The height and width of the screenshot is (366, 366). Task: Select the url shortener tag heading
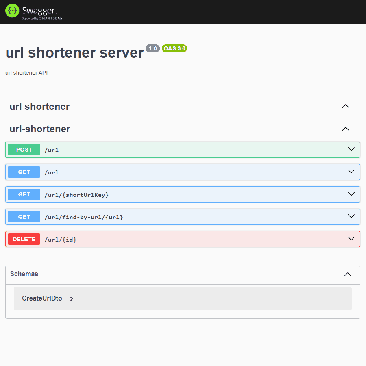pyautogui.click(x=39, y=107)
